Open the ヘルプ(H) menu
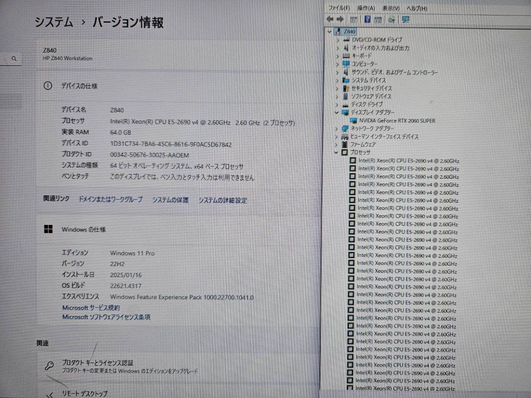531x398 pixels. point(417,8)
